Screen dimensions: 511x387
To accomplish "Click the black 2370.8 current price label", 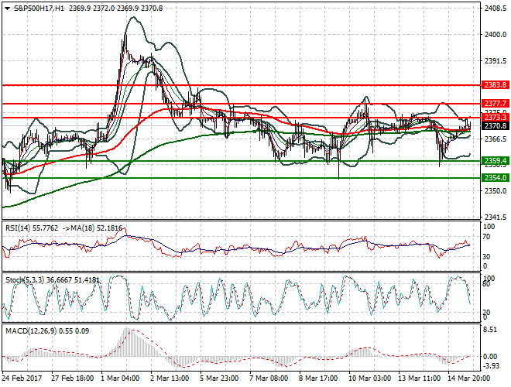I will click(x=494, y=125).
